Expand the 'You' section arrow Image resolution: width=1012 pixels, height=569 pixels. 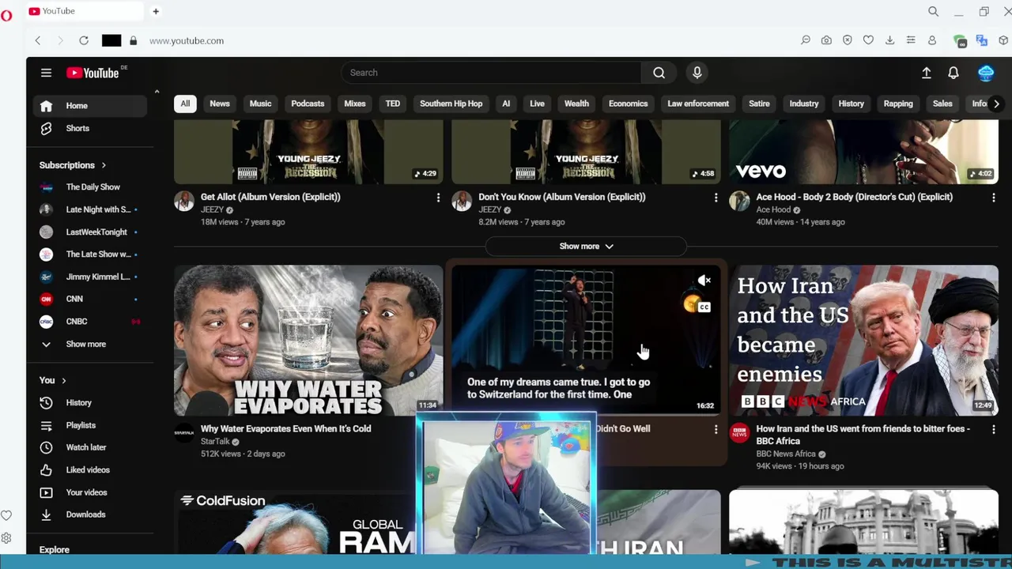pyautogui.click(x=64, y=380)
